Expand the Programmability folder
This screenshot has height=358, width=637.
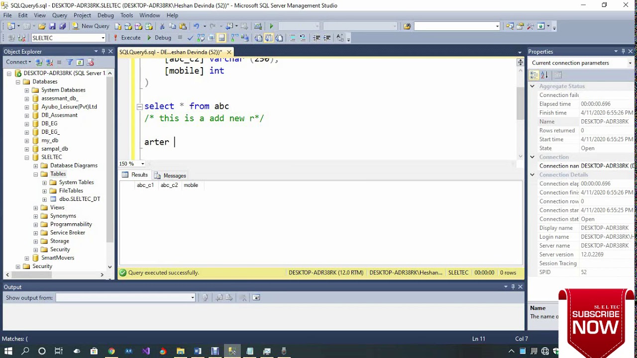coord(36,224)
